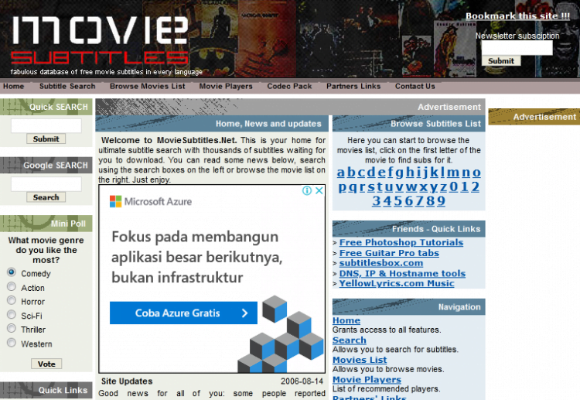The width and height of the screenshot is (580, 400).
Task: Select the Horror radio option
Action: click(x=12, y=300)
